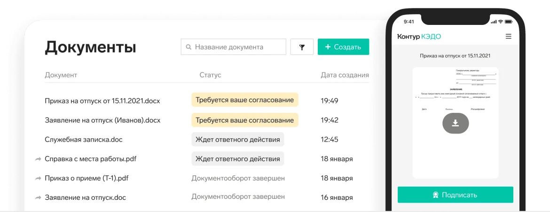Click Ждет ответного действия badge for Служебная записка
Image resolution: width=550 pixels, height=212 pixels.
(x=237, y=140)
